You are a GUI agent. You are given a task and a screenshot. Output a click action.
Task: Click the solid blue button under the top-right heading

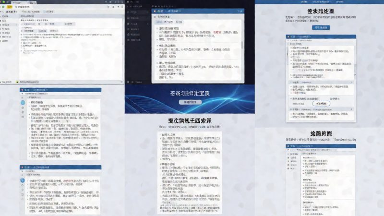[x=321, y=28]
